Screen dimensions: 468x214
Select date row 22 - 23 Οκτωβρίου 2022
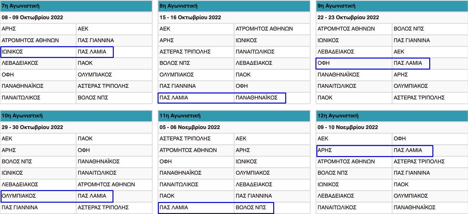pos(348,17)
